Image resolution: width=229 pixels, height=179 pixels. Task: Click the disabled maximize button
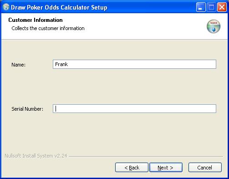(x=211, y=7)
